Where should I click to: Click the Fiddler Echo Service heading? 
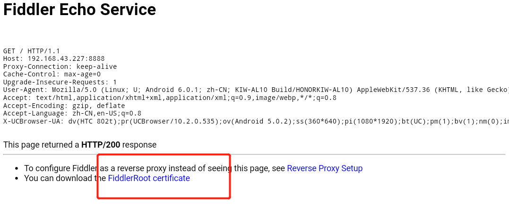coord(79,9)
